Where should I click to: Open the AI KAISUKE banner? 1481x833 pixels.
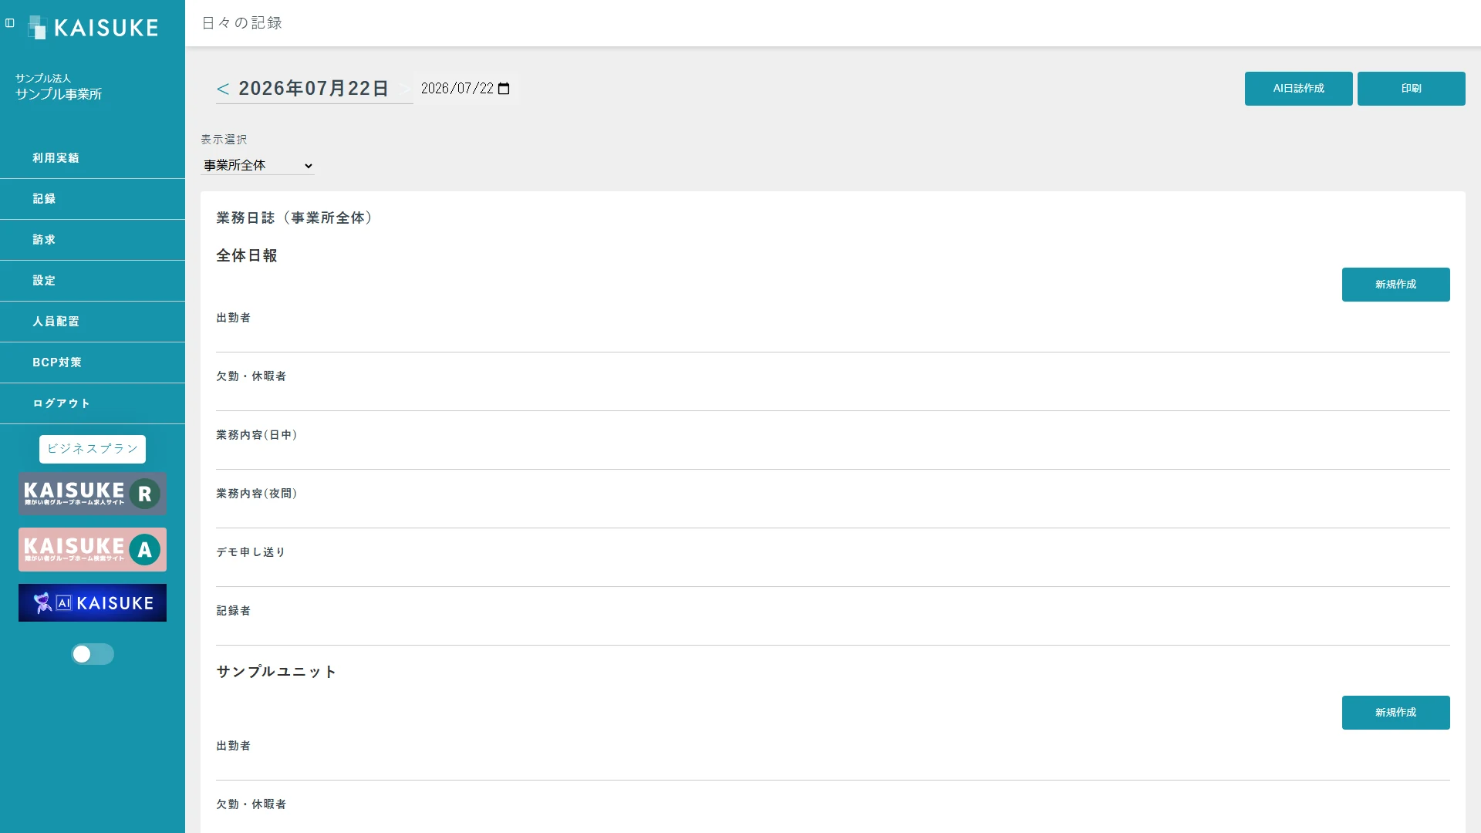pyautogui.click(x=93, y=602)
